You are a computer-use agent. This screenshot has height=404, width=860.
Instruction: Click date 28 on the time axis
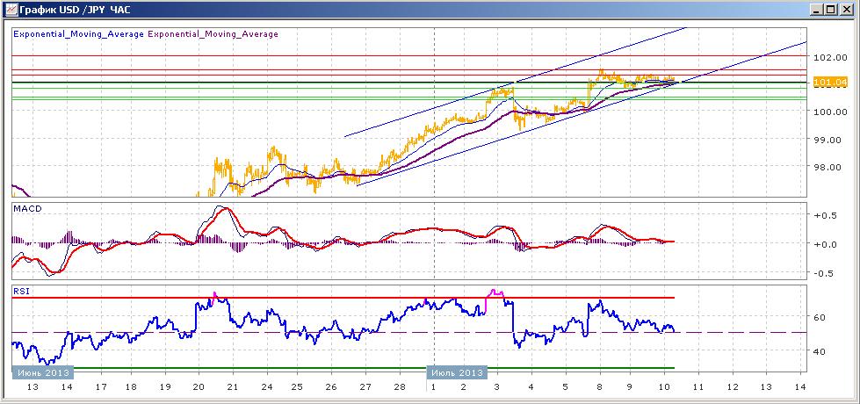[399, 387]
